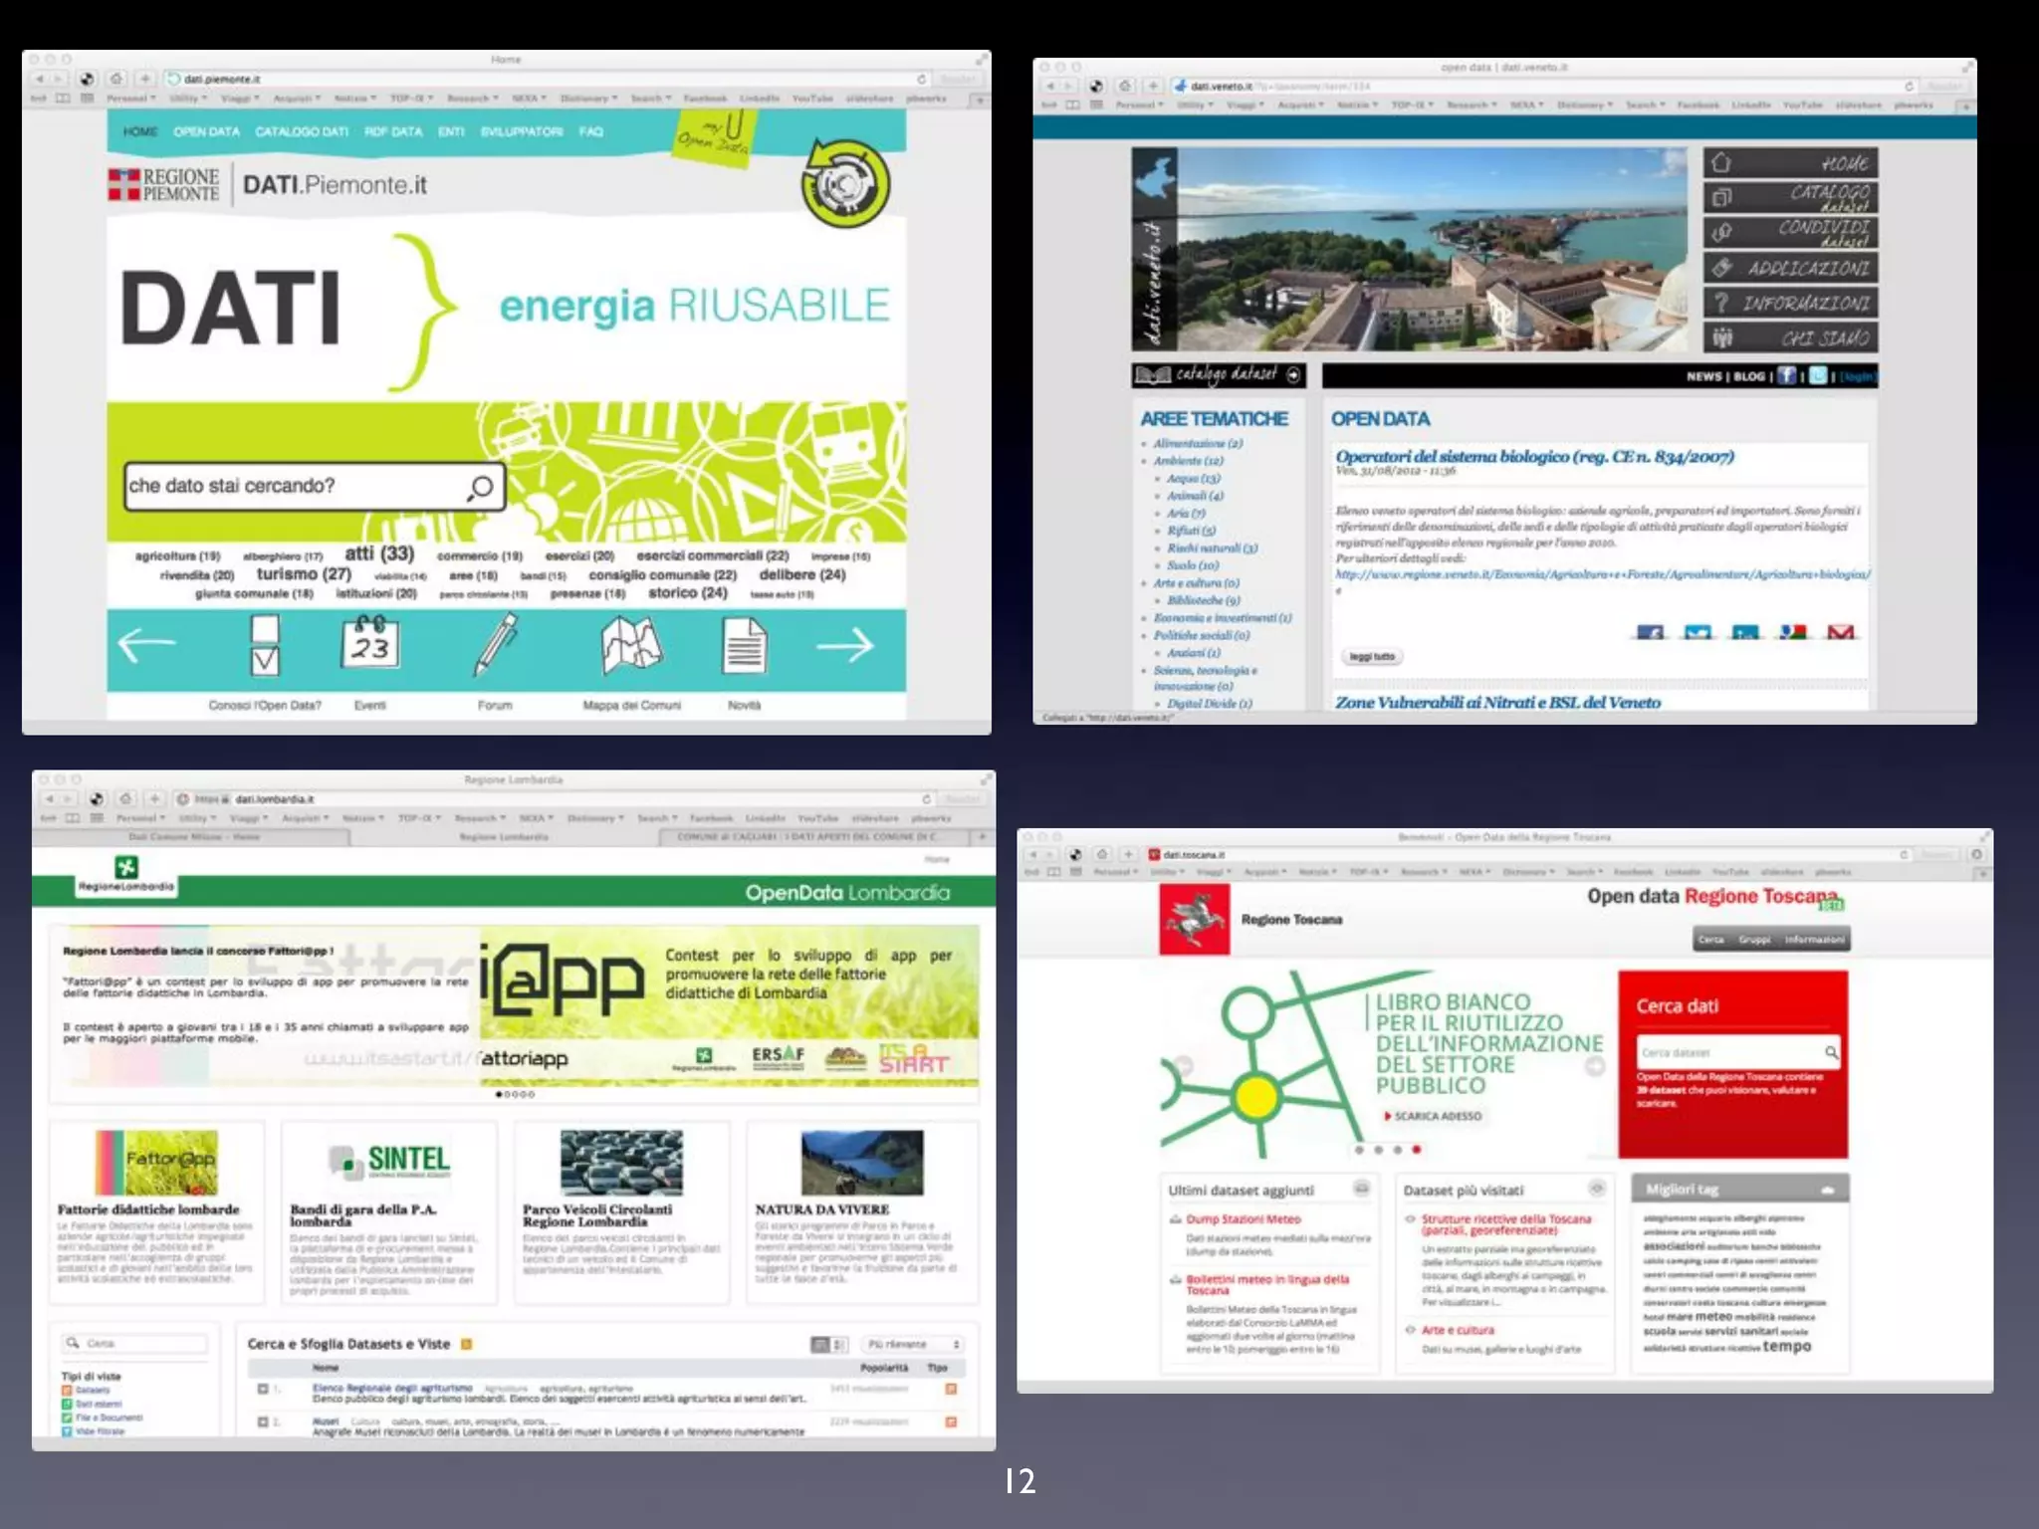Collapse the Migliori tag panel in Toscana
Image resolution: width=2039 pixels, height=1529 pixels.
point(1827,1190)
